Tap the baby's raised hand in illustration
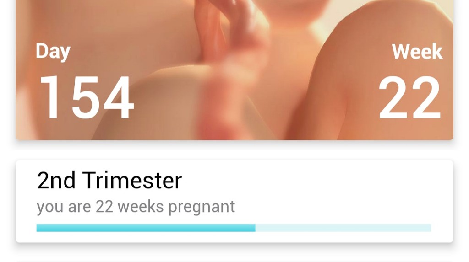The height and width of the screenshot is (262, 469). pos(227,27)
